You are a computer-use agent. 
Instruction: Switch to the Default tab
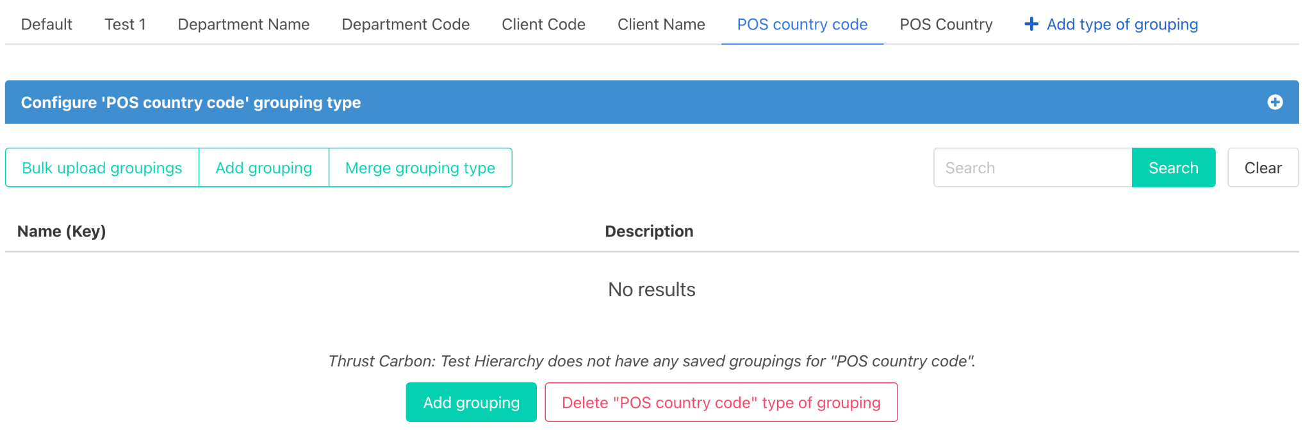click(x=46, y=24)
